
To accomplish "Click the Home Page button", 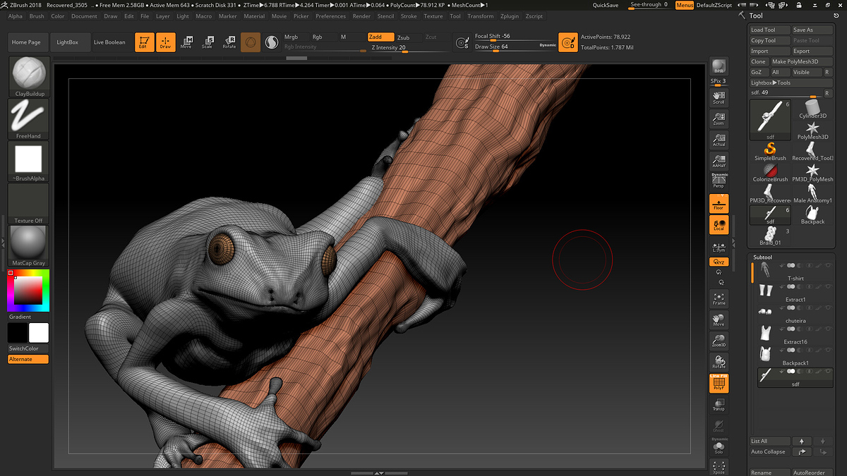I will [x=26, y=42].
